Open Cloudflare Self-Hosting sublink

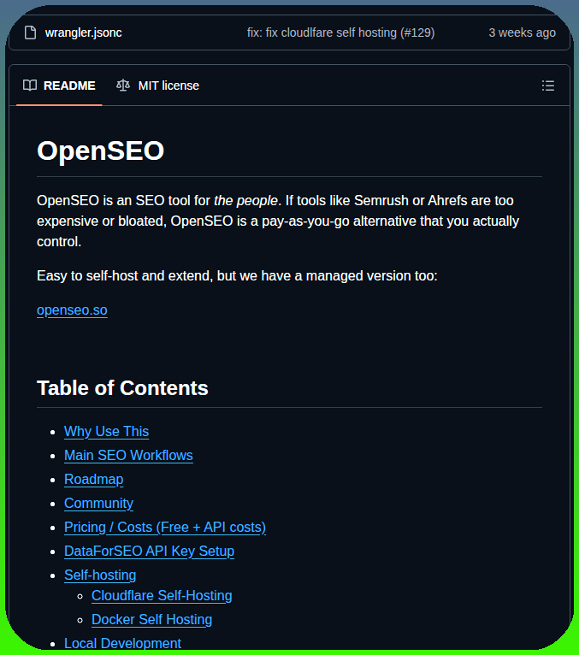[162, 596]
